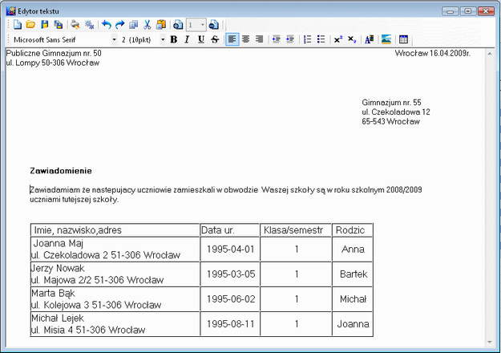
Task: Click the parent cell Anna
Action: pos(353,249)
